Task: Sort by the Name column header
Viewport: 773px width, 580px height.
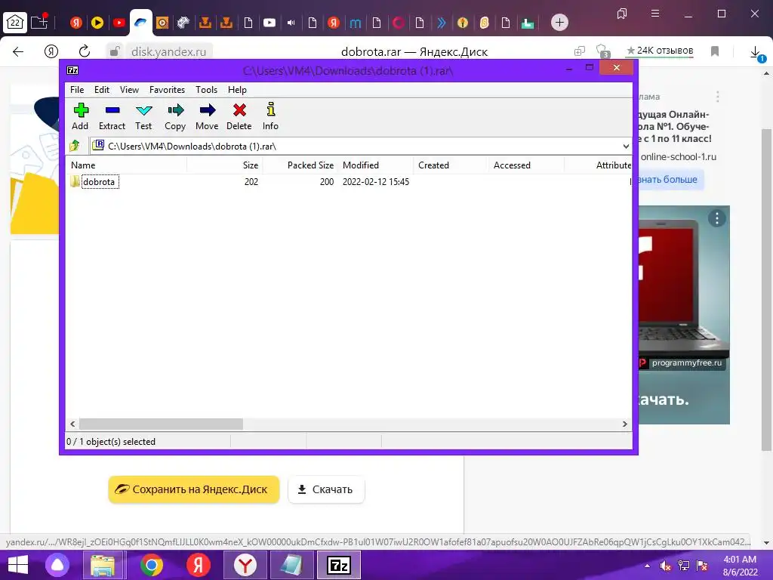Action: coord(126,165)
